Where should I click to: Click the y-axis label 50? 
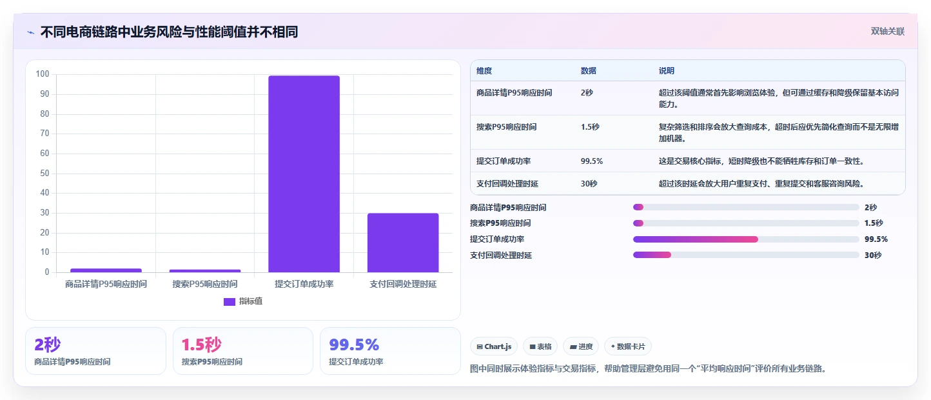tap(44, 174)
